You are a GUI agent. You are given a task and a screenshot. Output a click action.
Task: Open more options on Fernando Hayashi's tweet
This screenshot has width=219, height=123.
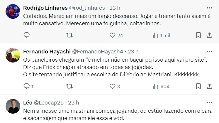pos(209,51)
